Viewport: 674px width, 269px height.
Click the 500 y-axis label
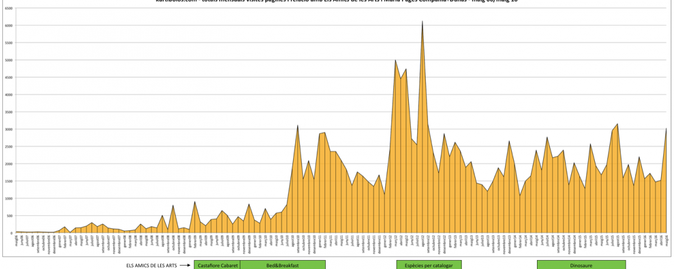pyautogui.click(x=8, y=216)
